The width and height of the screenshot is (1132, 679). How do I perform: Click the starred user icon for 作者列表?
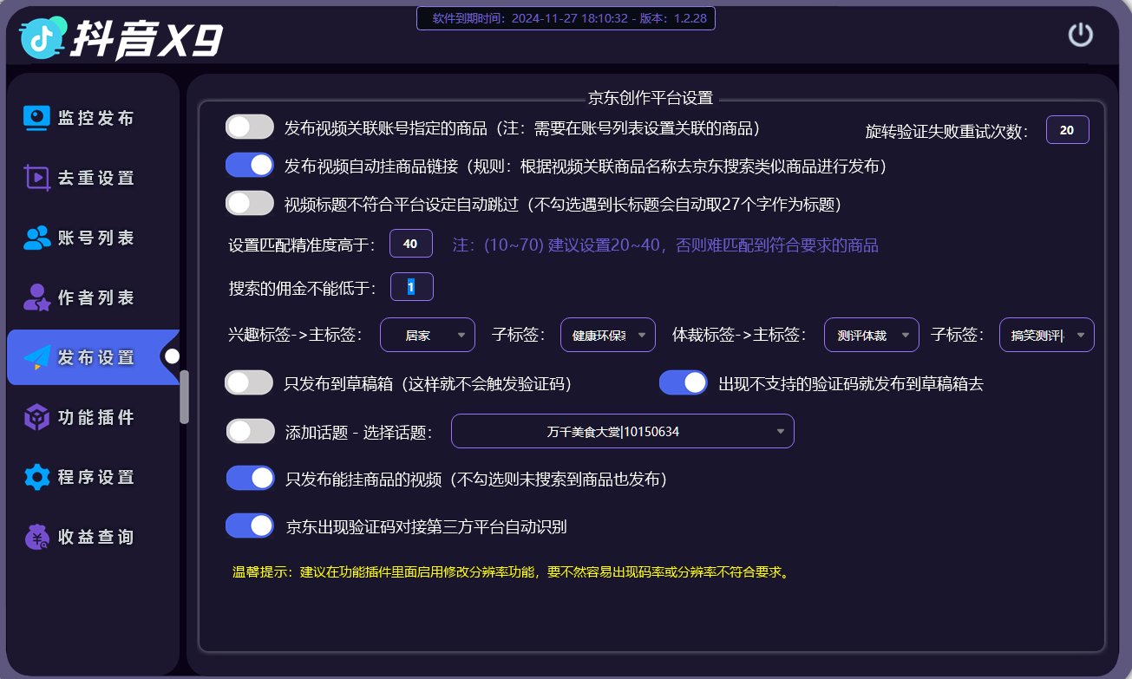click(x=36, y=297)
